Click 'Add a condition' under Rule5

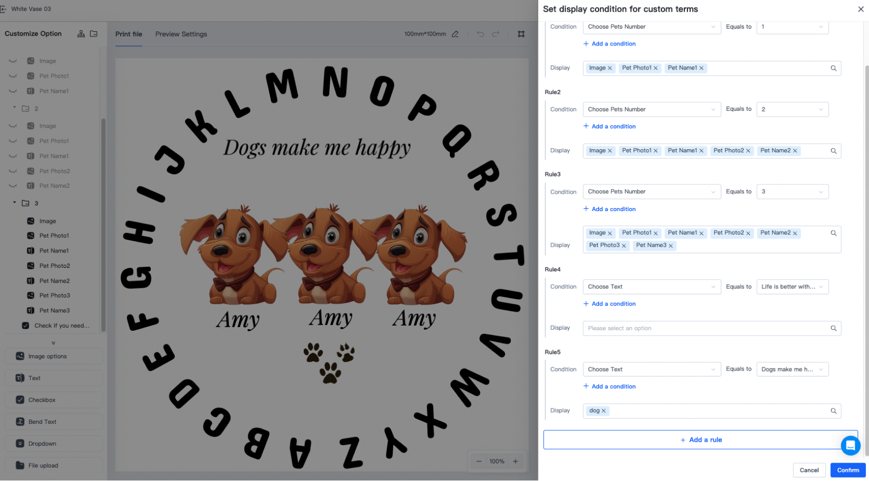tap(609, 386)
